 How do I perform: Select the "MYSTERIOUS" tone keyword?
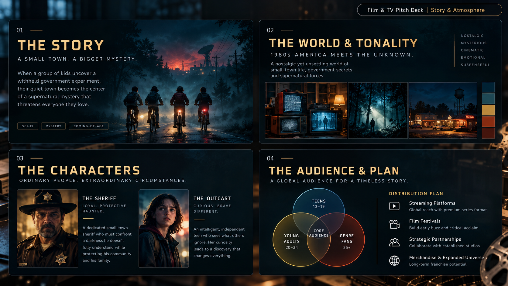474,43
